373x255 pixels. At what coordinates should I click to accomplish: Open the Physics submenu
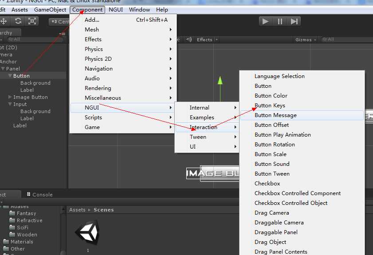123,49
